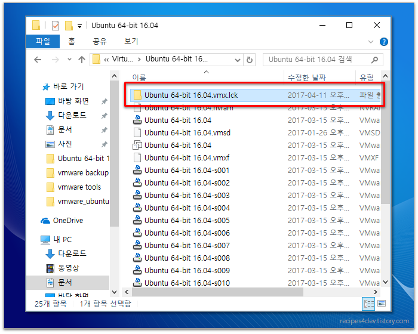This screenshot has width=418, height=334.
Task: Go forward with right arrow
Action: coord(55,60)
